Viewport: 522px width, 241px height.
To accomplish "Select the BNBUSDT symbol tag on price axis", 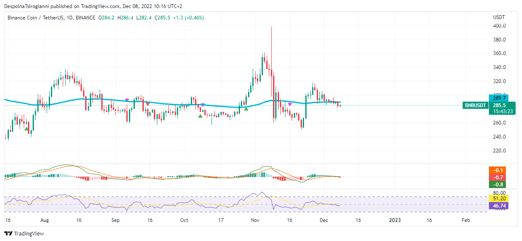I will click(x=475, y=105).
